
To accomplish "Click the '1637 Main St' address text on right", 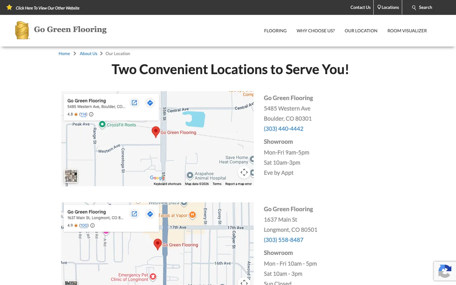I will [280, 220].
